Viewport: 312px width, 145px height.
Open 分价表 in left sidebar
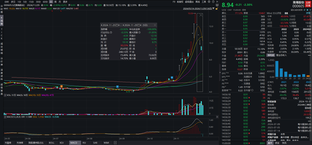click(x=2, y=60)
